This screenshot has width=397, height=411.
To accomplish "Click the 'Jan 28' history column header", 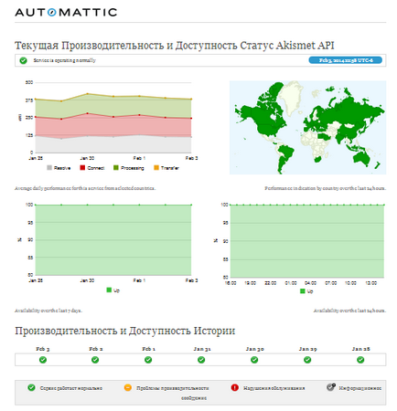I will click(x=360, y=349).
